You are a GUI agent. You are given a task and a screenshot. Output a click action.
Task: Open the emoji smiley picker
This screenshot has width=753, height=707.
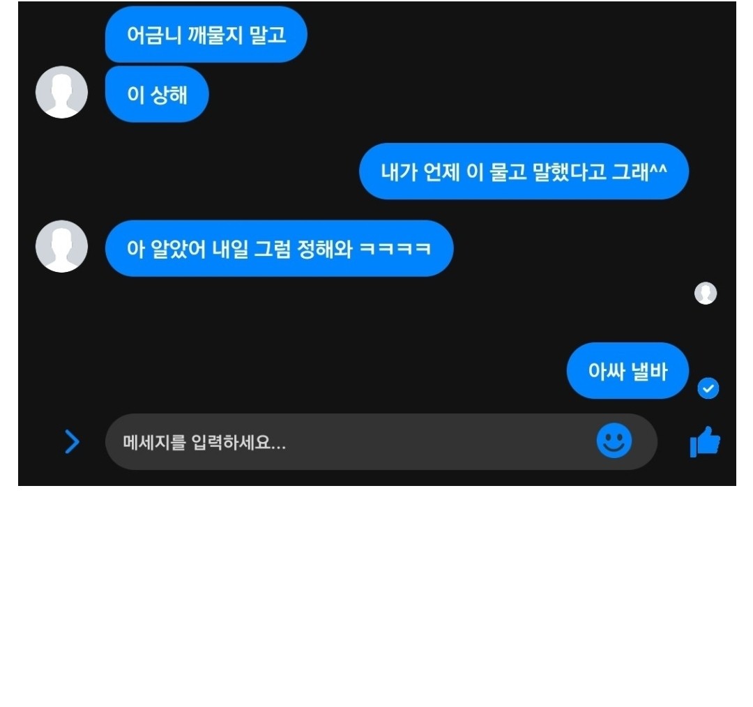click(x=614, y=441)
